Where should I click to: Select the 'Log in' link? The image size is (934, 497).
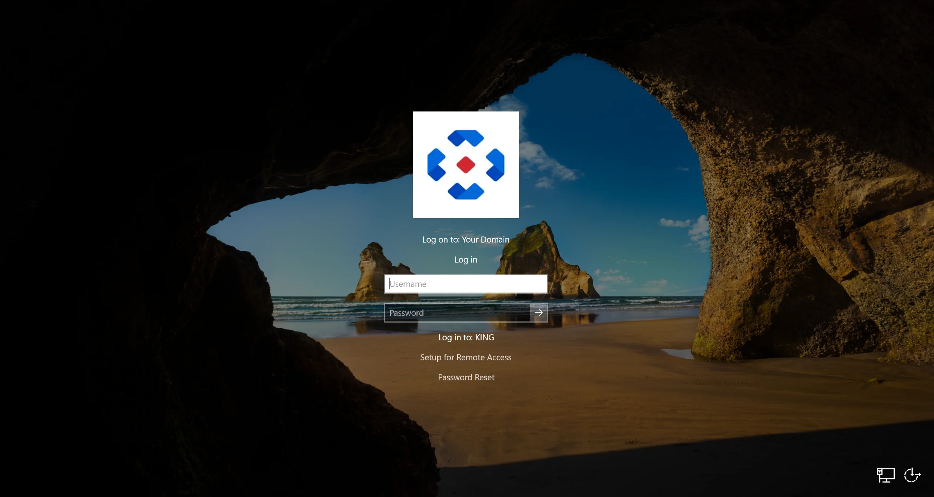point(466,260)
